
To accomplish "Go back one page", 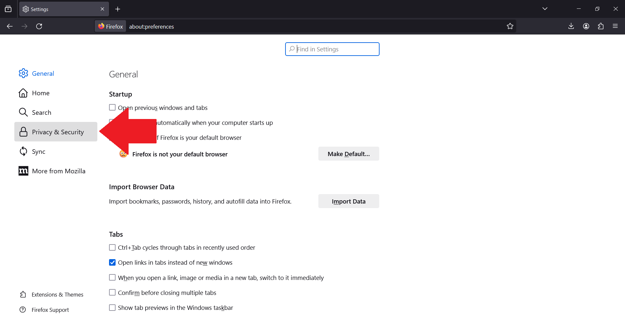I will tap(10, 26).
